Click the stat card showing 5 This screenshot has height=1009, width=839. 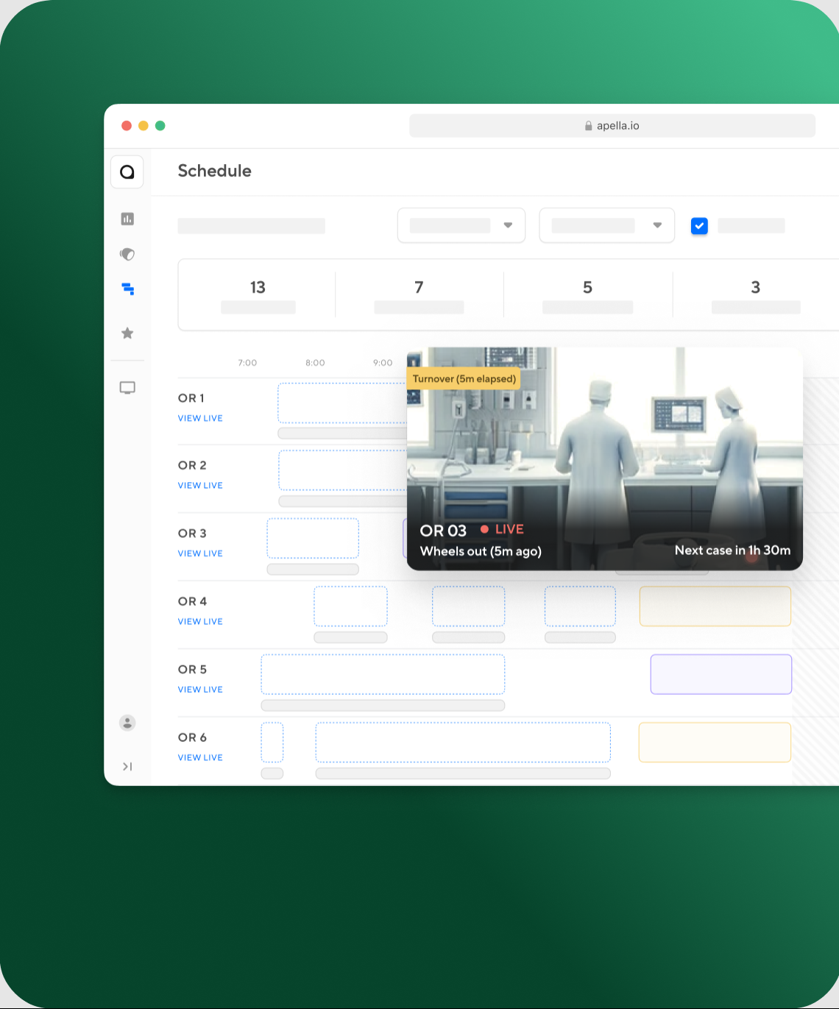coord(587,295)
